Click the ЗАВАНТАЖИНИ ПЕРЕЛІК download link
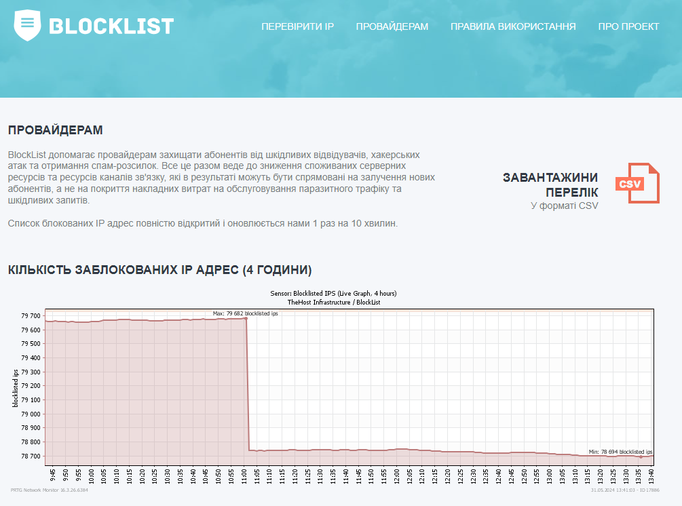The width and height of the screenshot is (682, 506). pyautogui.click(x=550, y=184)
